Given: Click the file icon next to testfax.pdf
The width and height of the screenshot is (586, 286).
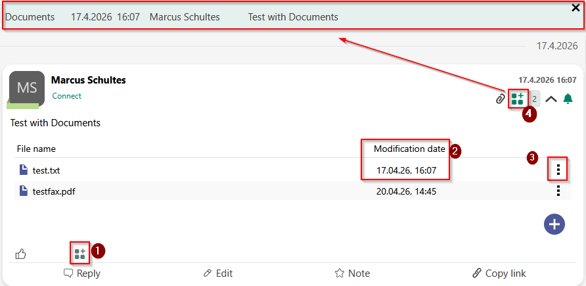Looking at the screenshot, I should pyautogui.click(x=24, y=191).
